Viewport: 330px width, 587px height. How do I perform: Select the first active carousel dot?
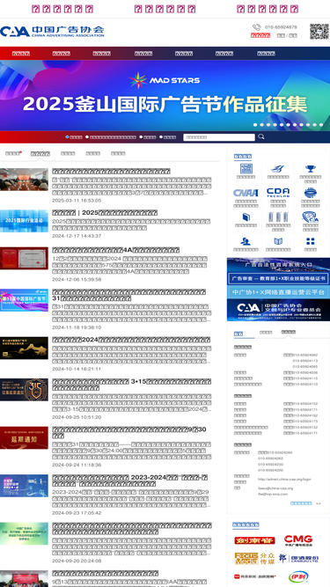pos(255,125)
